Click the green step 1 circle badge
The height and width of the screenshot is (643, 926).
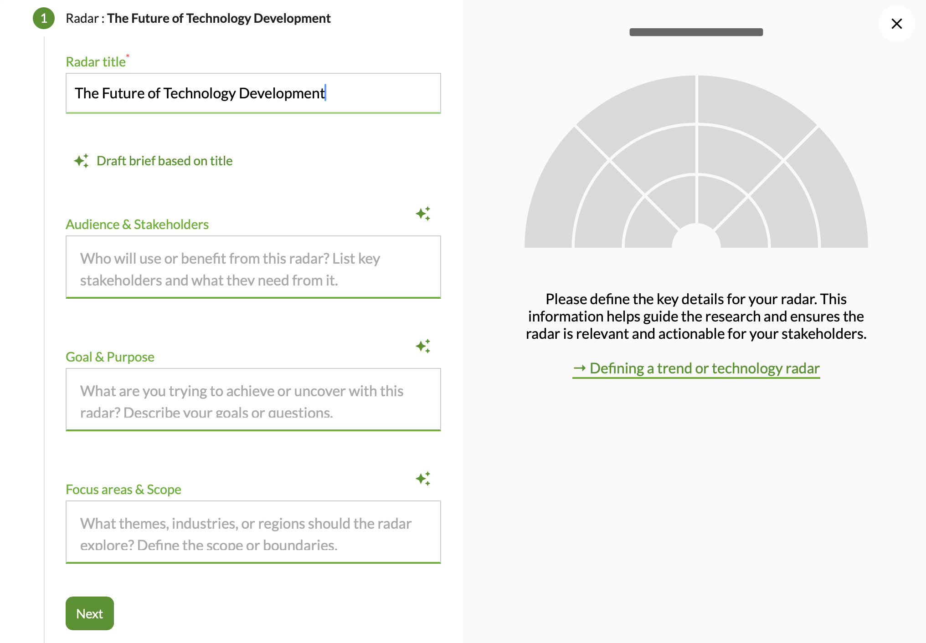coord(44,18)
